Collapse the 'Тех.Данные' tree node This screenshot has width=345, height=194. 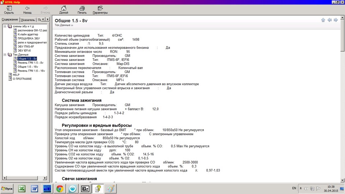[5, 54]
